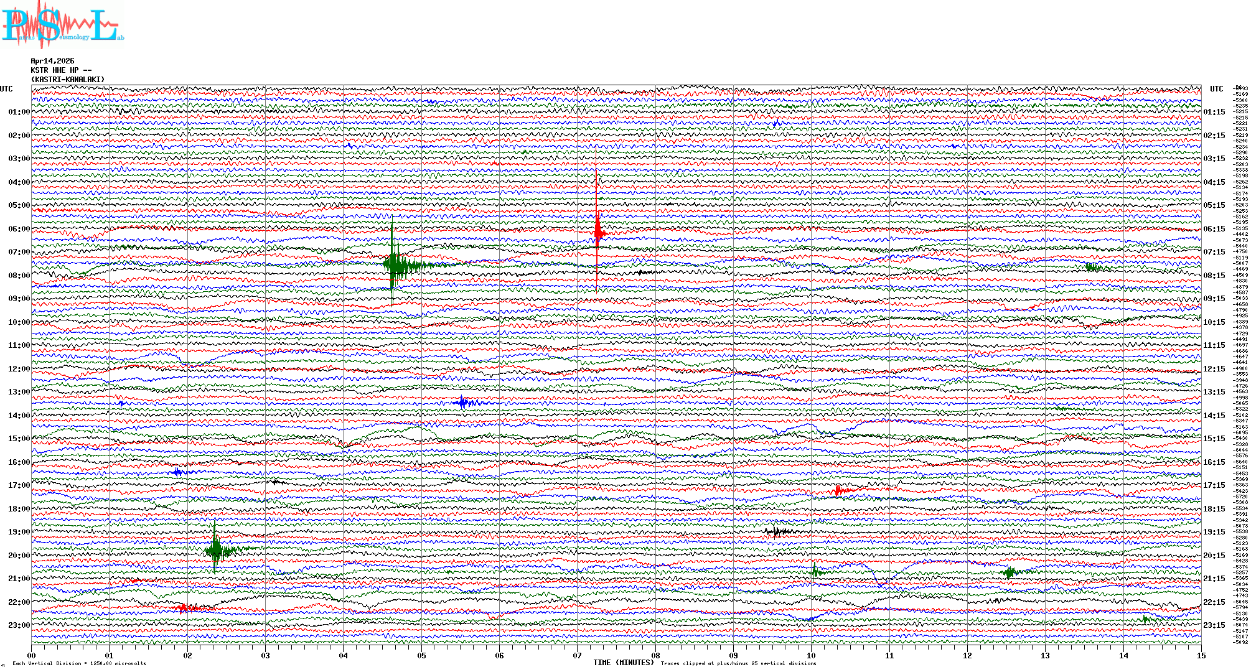This screenshot has height=672, width=1251.
Task: Click the 12:00 hour label on left axis
Action: pos(19,369)
